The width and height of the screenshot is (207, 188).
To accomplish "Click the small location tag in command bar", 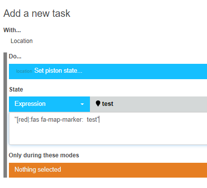I will coord(24,71).
